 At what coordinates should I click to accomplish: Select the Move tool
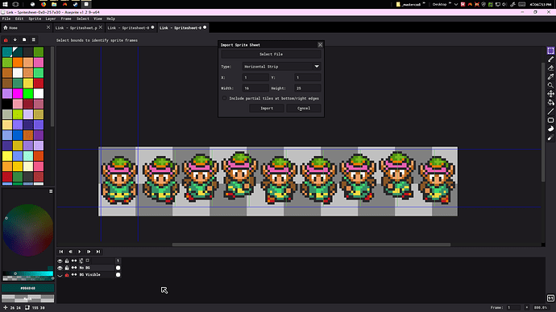point(550,94)
